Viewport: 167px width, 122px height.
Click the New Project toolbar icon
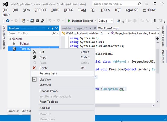(24, 21)
